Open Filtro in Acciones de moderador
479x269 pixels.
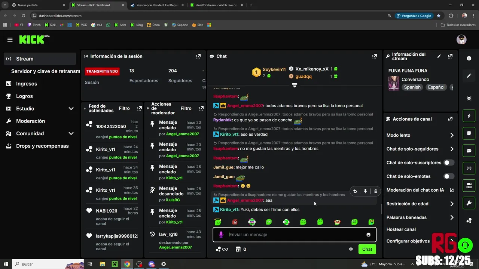point(186,108)
